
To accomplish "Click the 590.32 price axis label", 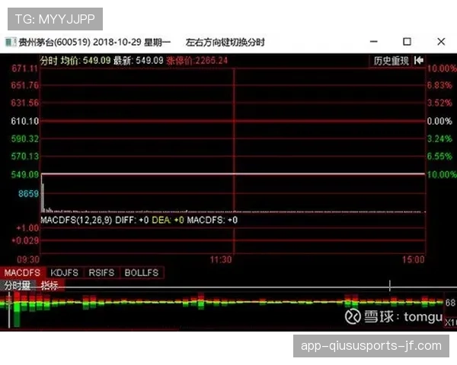I will coord(25,139).
